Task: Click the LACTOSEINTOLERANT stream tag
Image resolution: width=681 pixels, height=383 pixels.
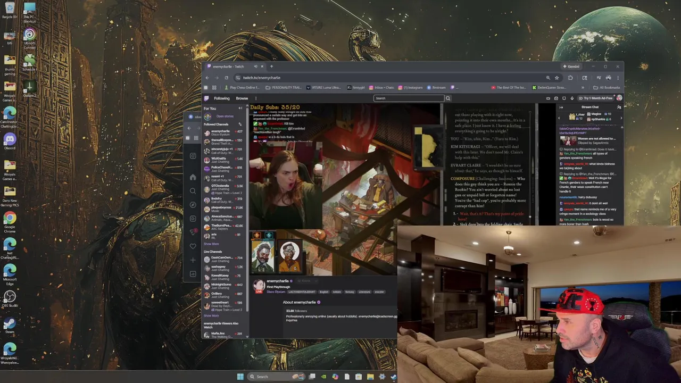Action: pos(302,292)
